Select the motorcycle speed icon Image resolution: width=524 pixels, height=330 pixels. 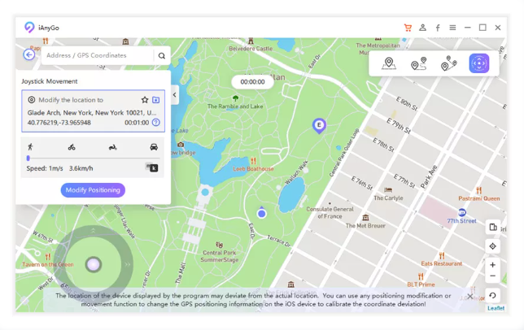tap(113, 147)
